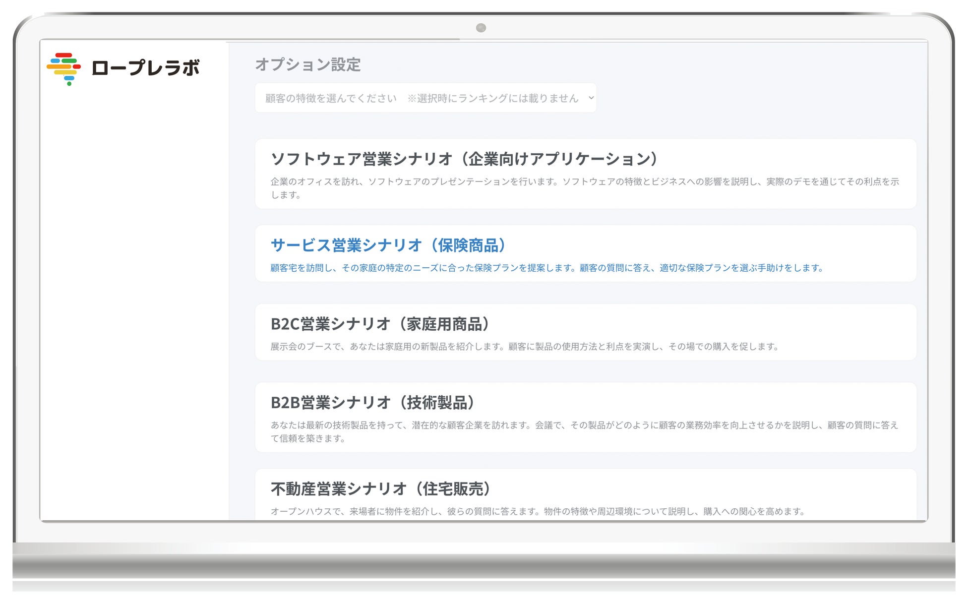Select the B2B営業シナリオ(技術製品) title
The image size is (967, 604).
[373, 402]
